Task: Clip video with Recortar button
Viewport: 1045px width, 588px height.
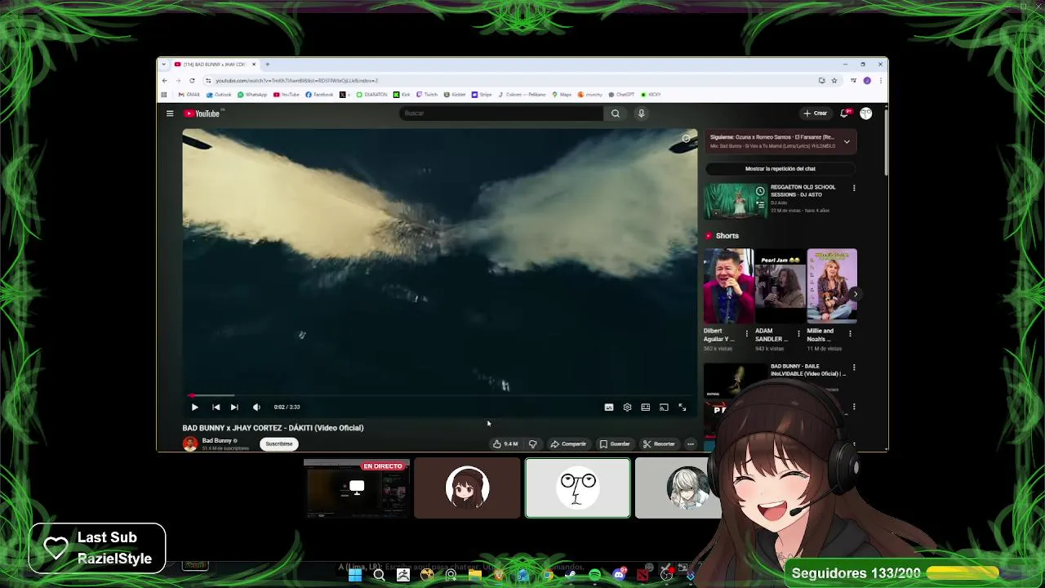Action: (x=658, y=443)
